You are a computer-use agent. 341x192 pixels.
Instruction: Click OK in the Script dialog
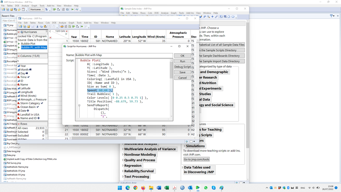point(183,56)
